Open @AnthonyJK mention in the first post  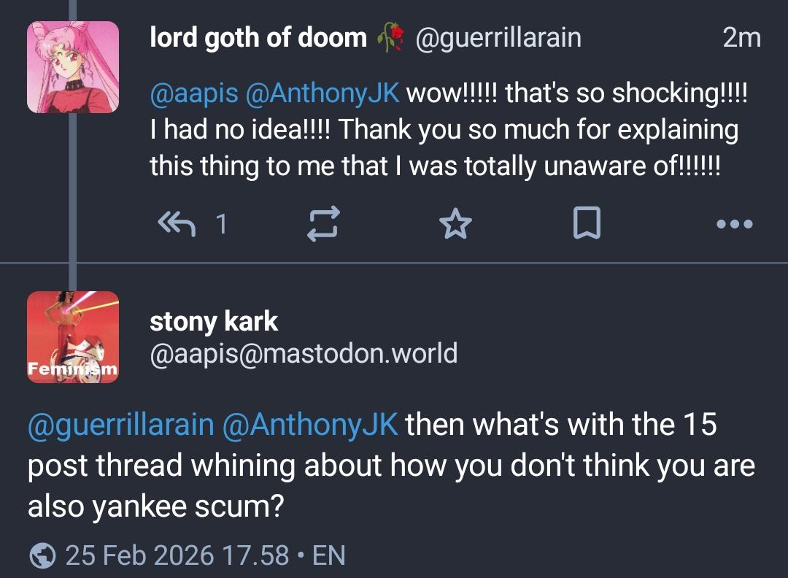click(x=322, y=93)
